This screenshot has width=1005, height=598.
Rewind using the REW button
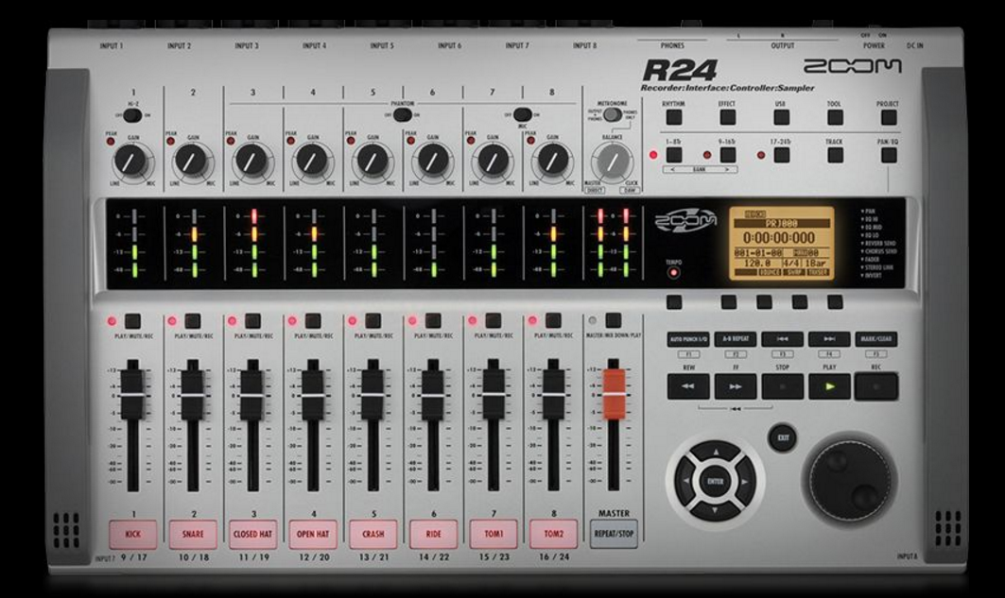pyautogui.click(x=688, y=386)
